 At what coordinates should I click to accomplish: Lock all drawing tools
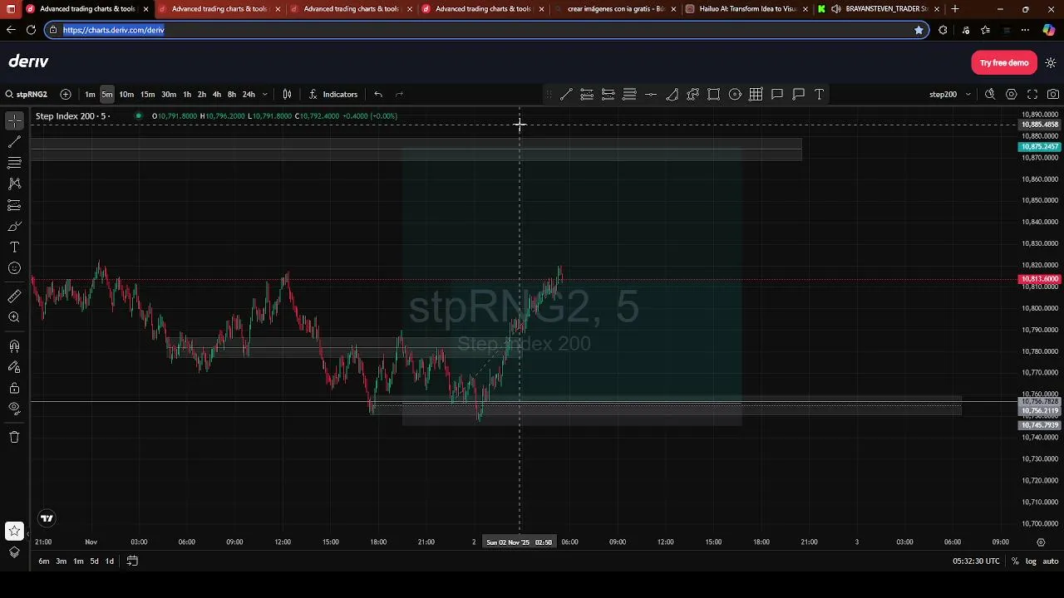coord(14,388)
